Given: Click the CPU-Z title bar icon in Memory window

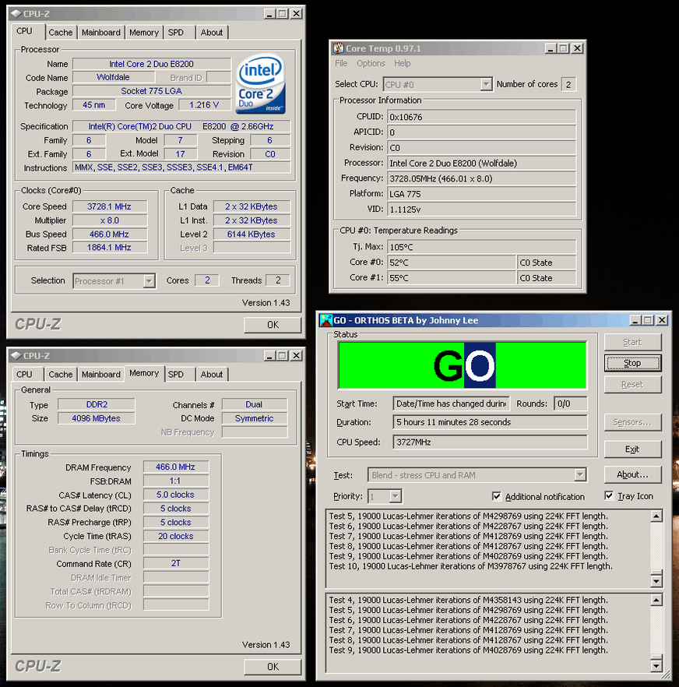Looking at the screenshot, I should (16, 355).
